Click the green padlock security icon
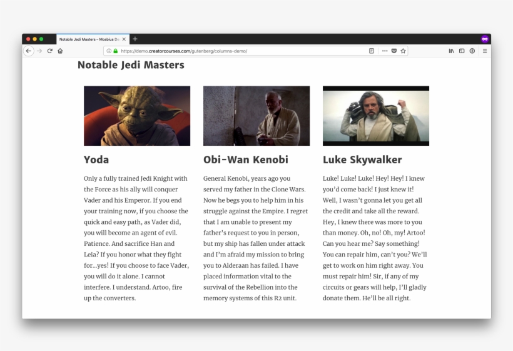The image size is (513, 351). click(x=116, y=51)
